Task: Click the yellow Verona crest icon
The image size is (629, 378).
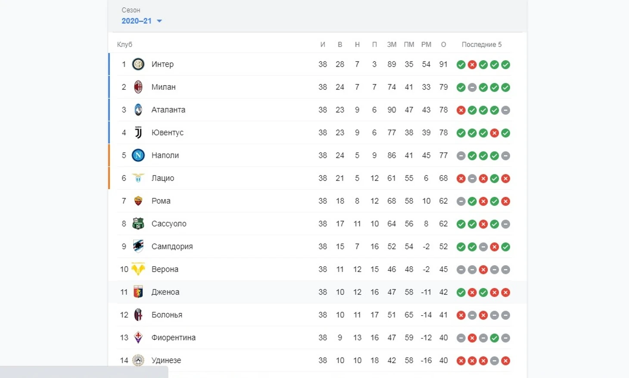Action: click(x=138, y=269)
